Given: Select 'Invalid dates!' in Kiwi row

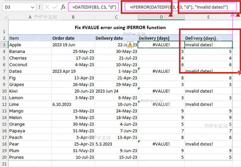Looking at the screenshot, I should coord(208,91).
